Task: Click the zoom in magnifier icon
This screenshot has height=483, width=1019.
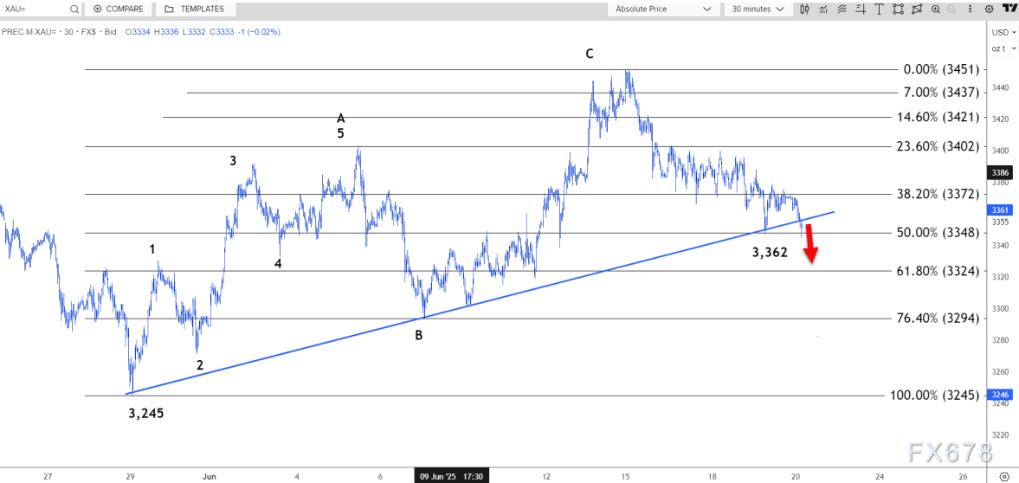Action: (x=936, y=9)
